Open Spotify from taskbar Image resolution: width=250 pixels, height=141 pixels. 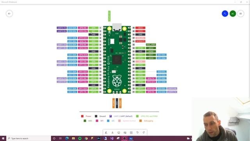coord(80,138)
